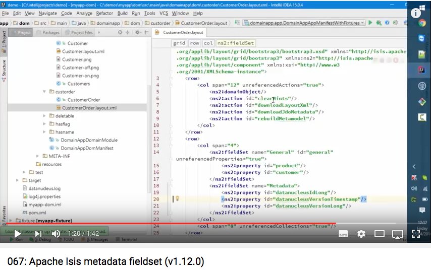This screenshot has width=431, height=270.
Task: Open the run configuration dropdown
Action: pos(304,23)
